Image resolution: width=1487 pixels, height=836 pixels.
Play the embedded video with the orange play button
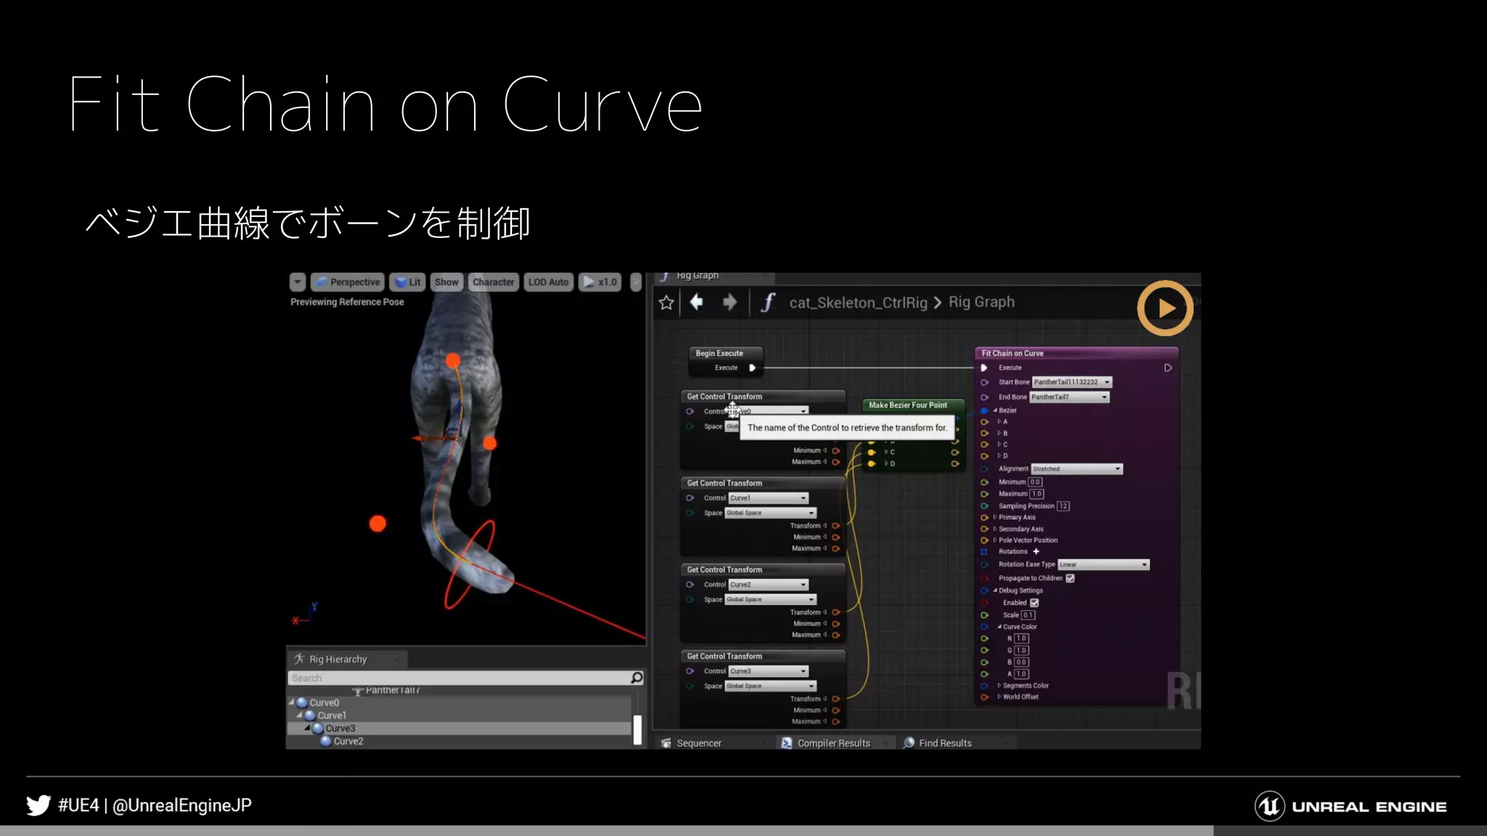1165,308
